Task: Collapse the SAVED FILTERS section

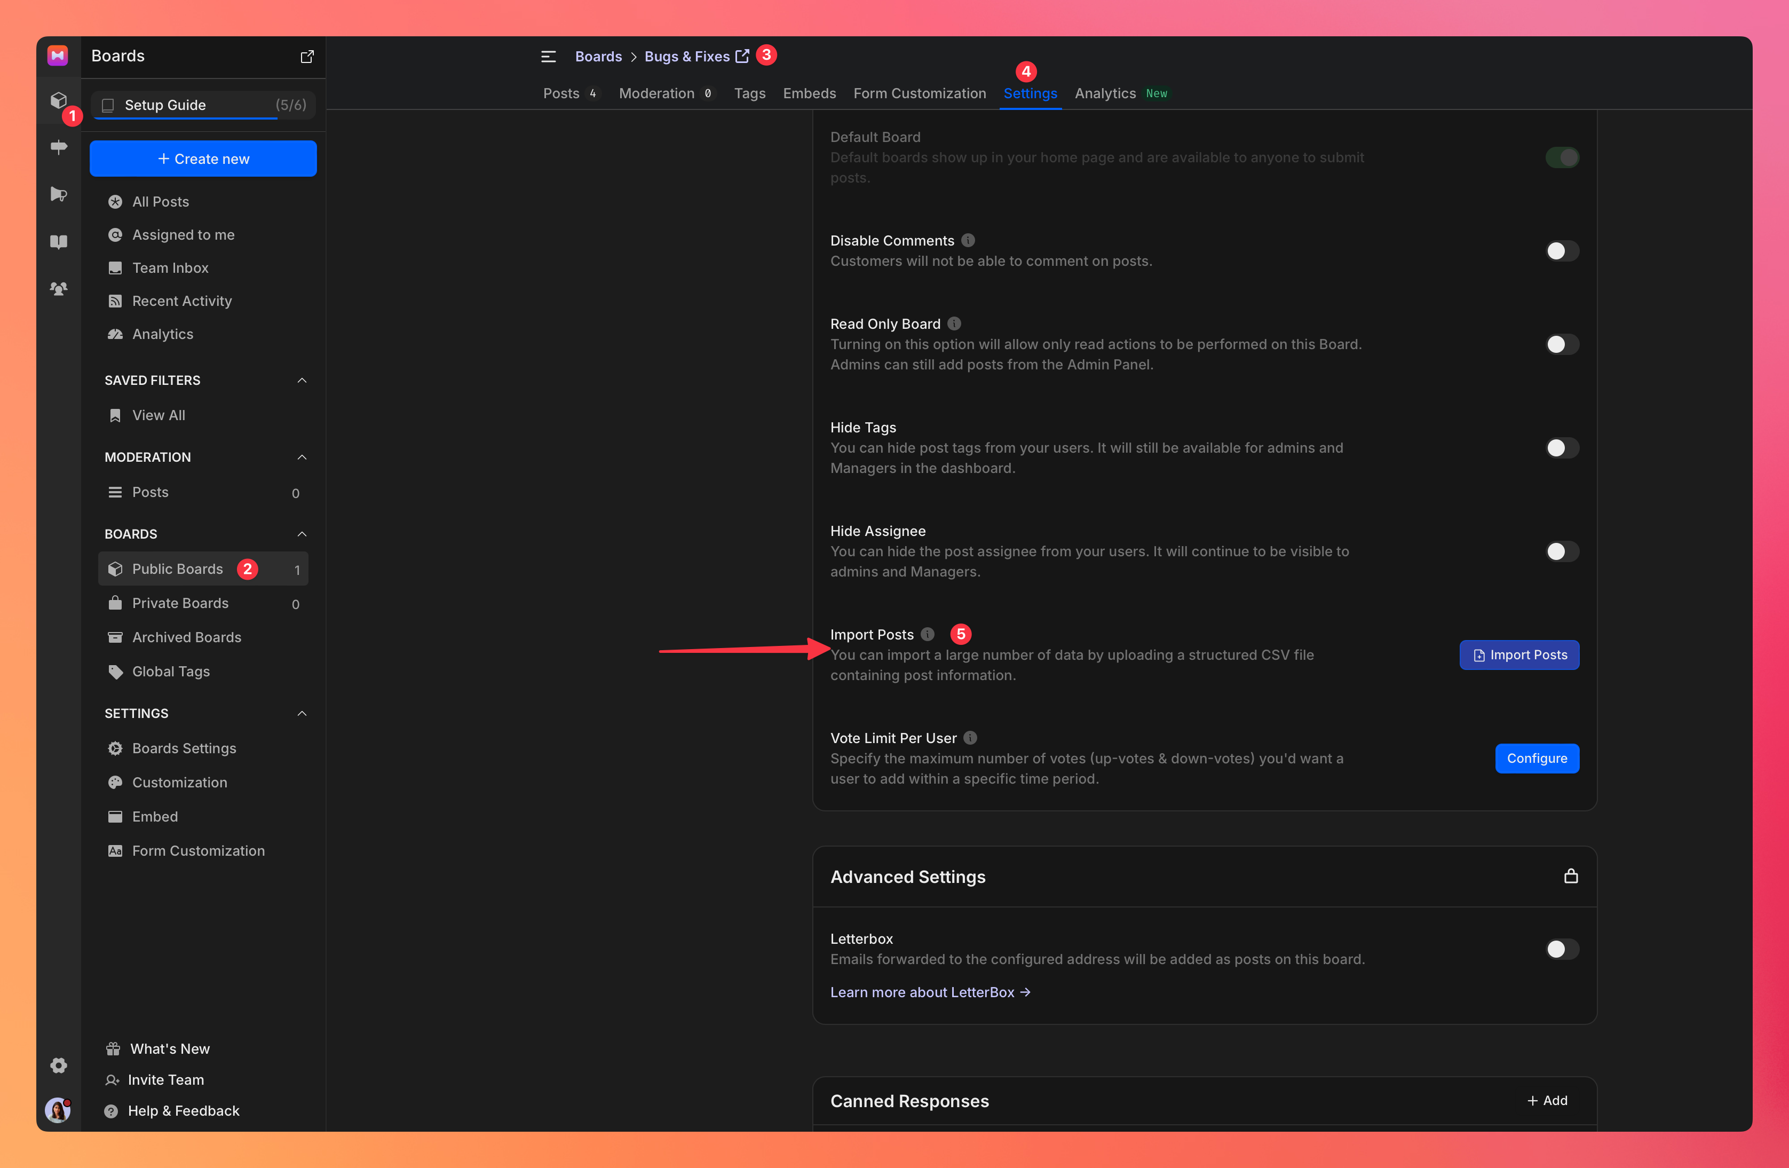Action: (302, 380)
